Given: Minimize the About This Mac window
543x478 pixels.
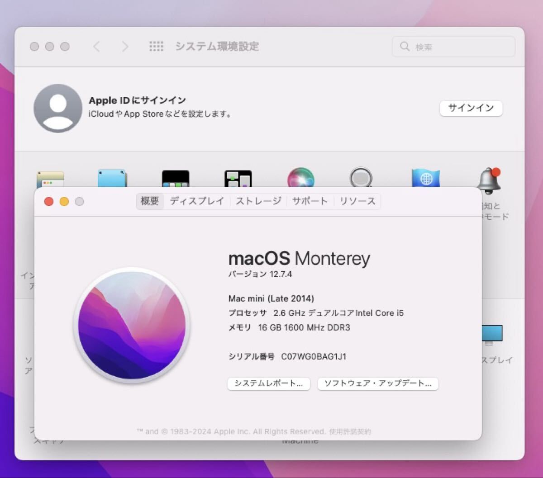Looking at the screenshot, I should tap(64, 202).
